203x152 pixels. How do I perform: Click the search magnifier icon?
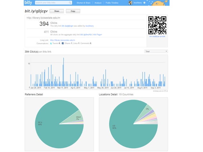point(70,3)
